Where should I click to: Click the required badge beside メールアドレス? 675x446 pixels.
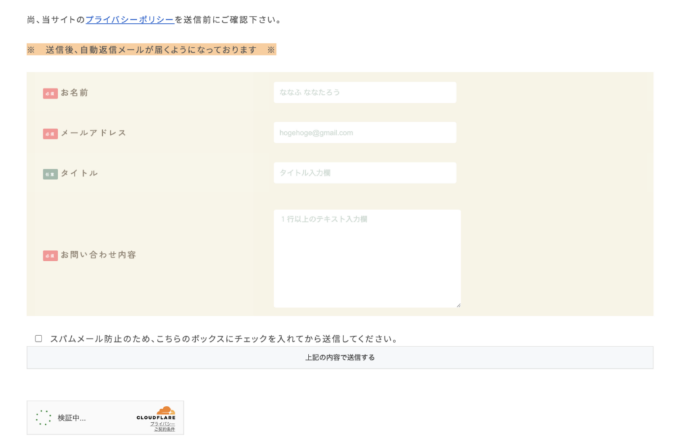pyautogui.click(x=50, y=134)
